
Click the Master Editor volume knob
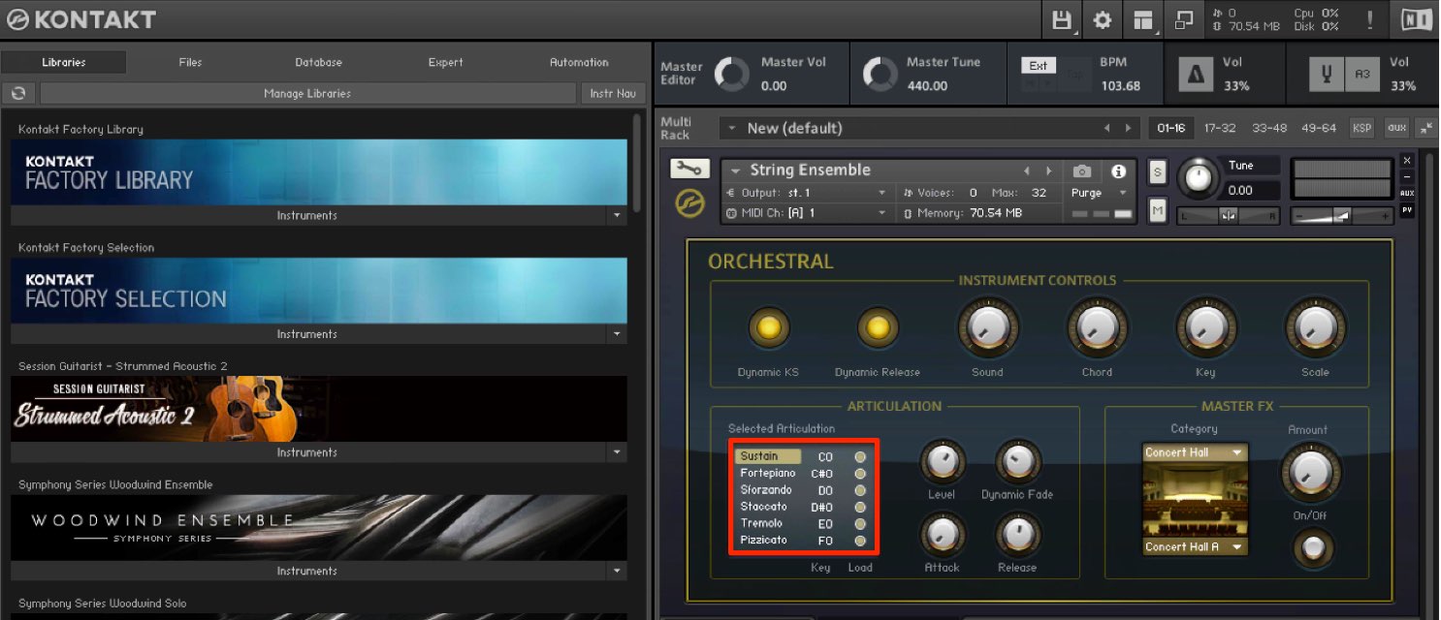[x=732, y=74]
